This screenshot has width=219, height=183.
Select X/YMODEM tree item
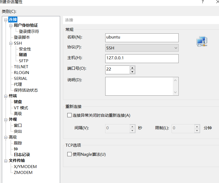(25, 166)
